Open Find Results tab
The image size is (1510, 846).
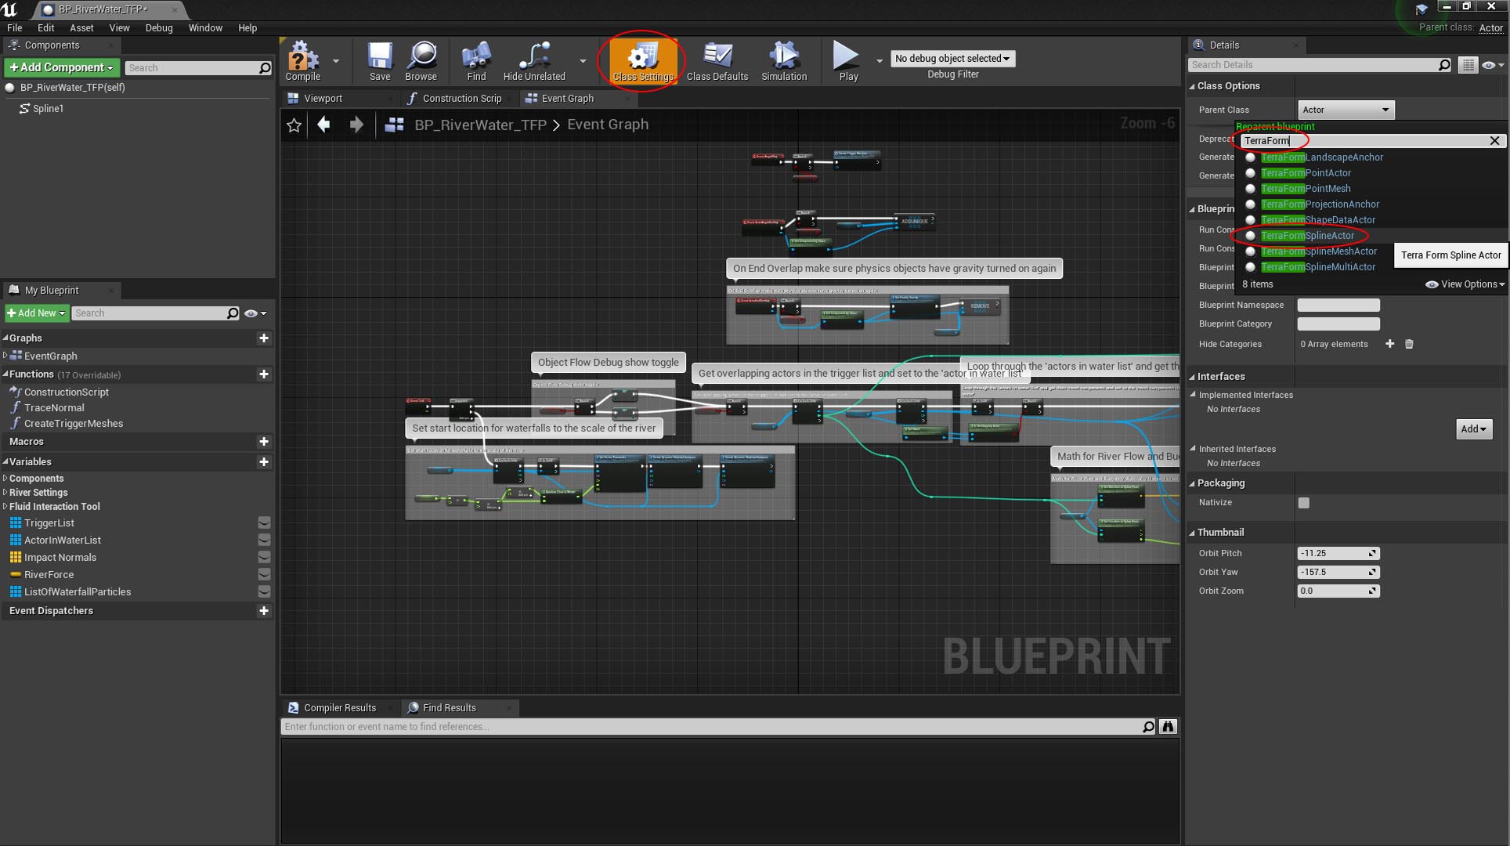tap(449, 708)
